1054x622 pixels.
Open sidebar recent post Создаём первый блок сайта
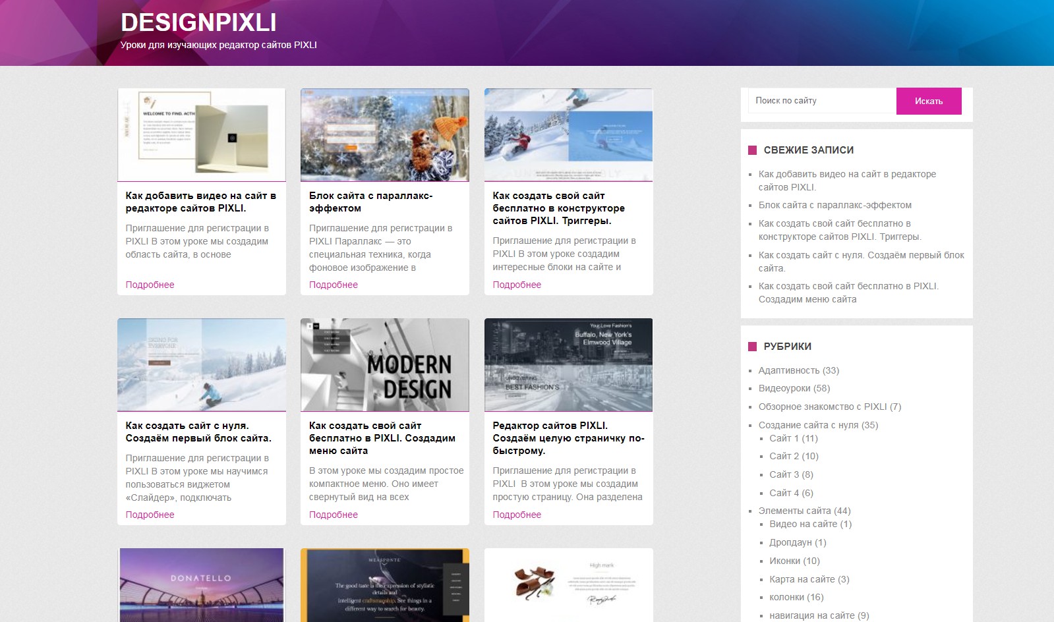[x=862, y=262]
